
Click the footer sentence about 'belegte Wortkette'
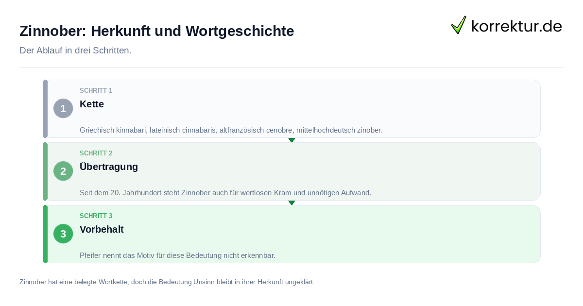coord(167,282)
